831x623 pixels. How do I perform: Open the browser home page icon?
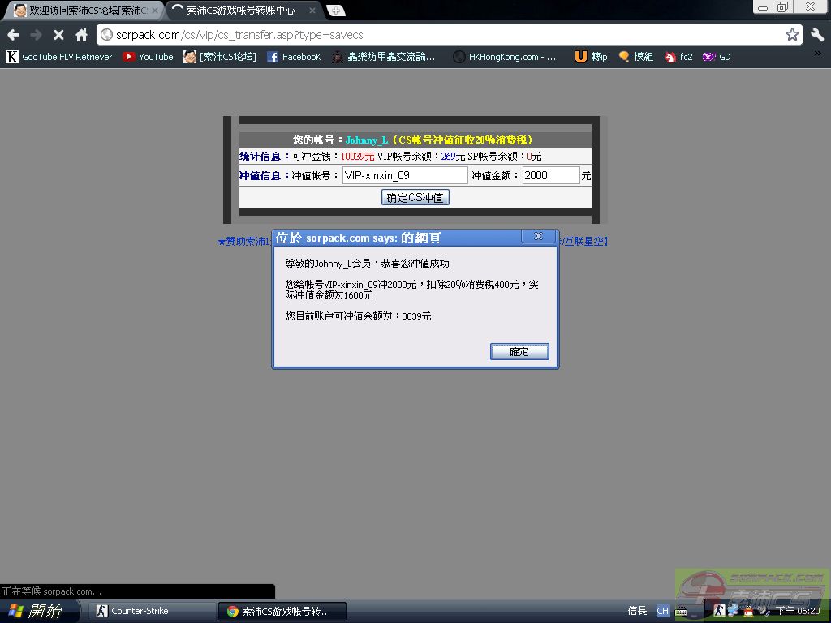coord(81,35)
